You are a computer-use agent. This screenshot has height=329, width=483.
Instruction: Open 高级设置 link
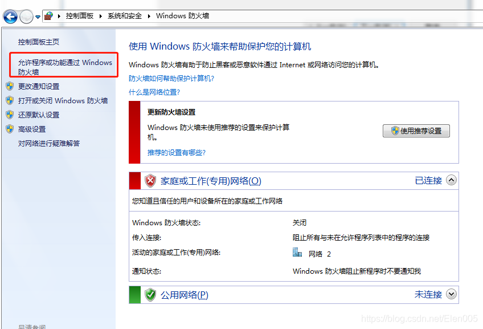point(32,129)
